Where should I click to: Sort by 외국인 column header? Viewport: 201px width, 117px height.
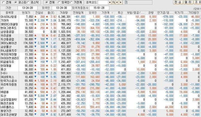click(93, 13)
